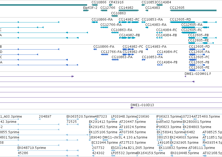Click protein CG12605-PE
The image size is (222, 157).
pos(199,68)
